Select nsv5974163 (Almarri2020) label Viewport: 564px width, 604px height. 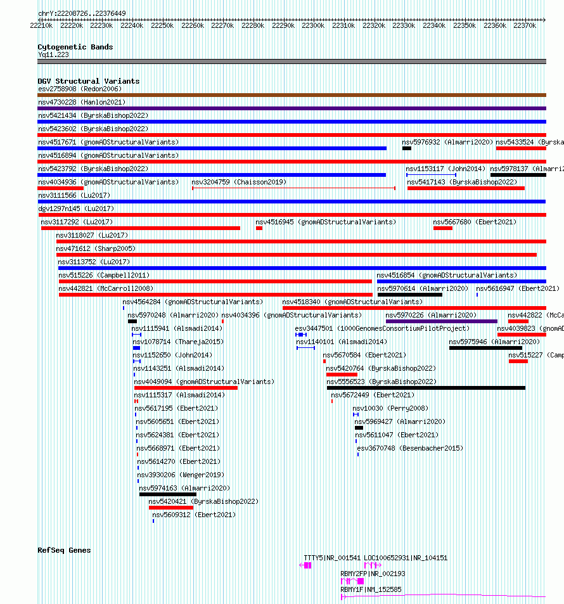pos(184,487)
